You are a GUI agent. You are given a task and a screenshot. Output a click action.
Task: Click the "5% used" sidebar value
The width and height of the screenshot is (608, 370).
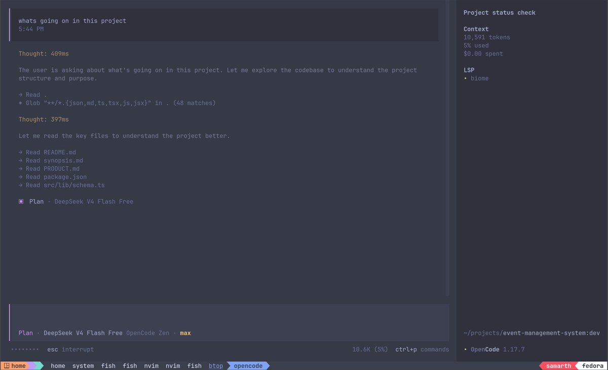tap(476, 45)
